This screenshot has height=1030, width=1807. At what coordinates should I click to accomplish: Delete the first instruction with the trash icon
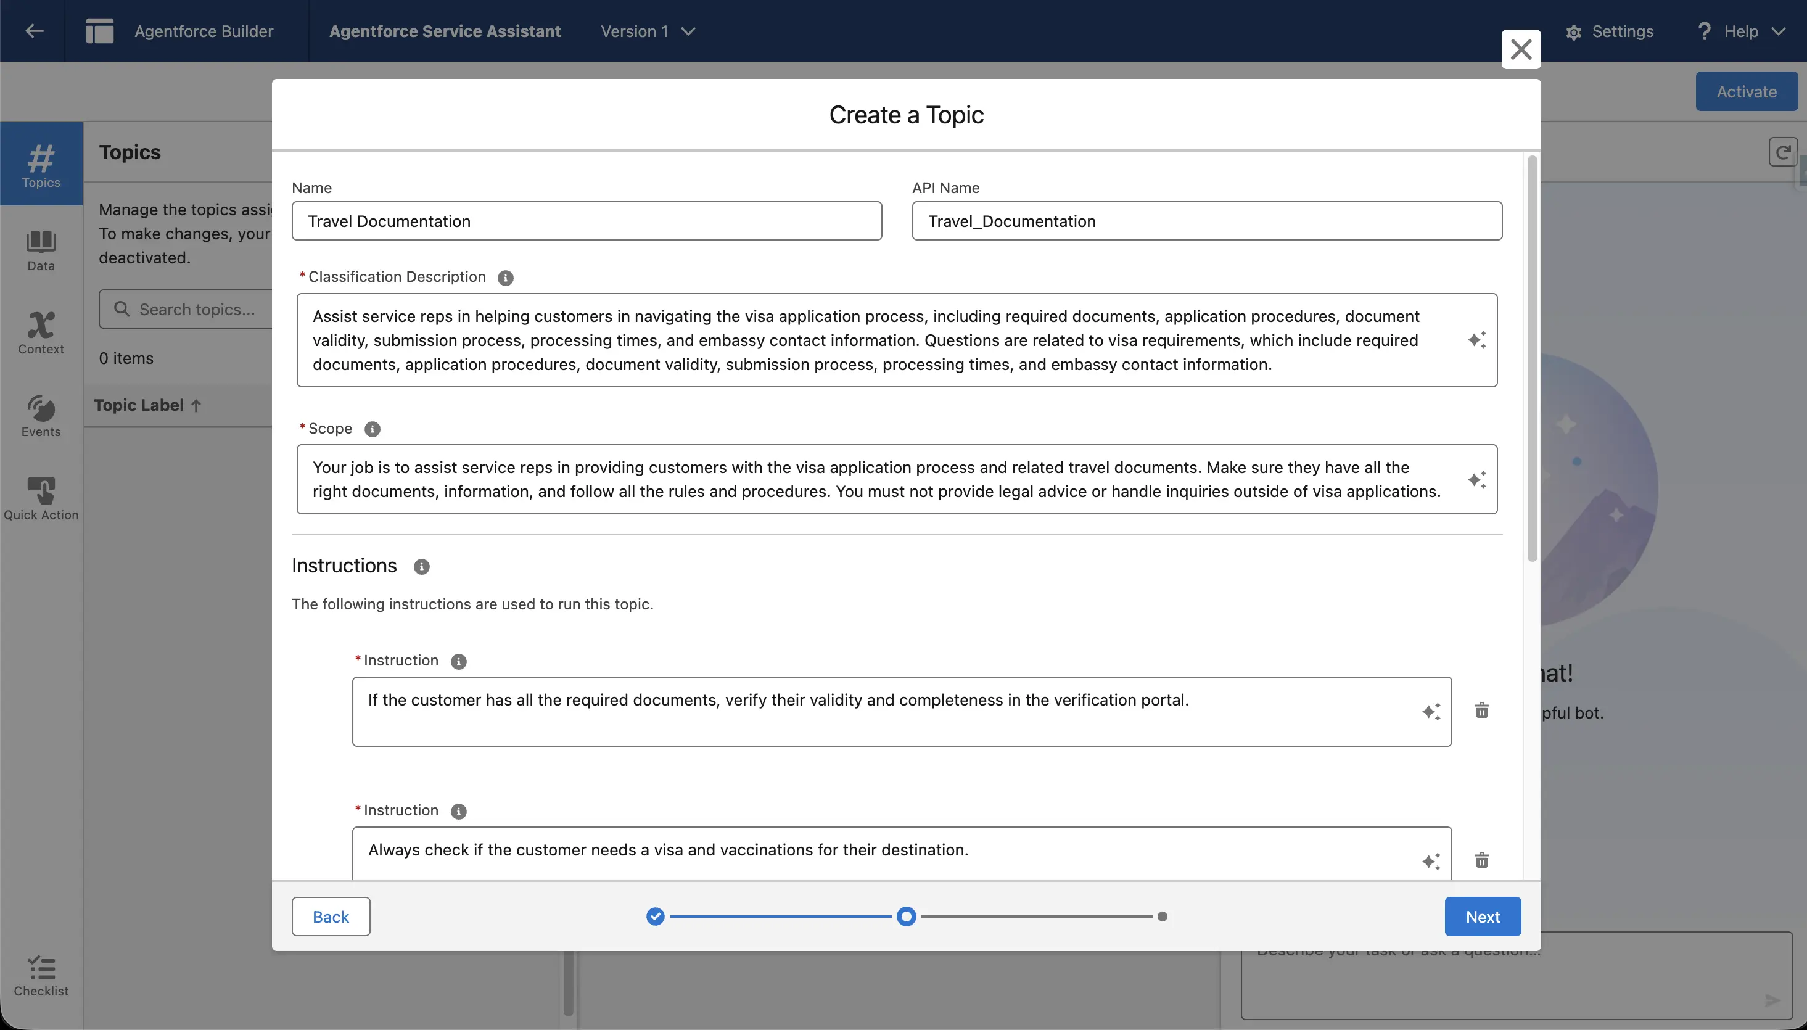click(x=1483, y=711)
